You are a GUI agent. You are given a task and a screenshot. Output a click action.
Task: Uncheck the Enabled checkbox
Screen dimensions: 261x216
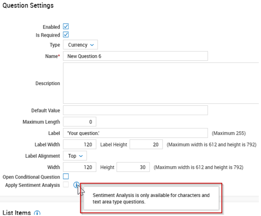pyautogui.click(x=66, y=26)
